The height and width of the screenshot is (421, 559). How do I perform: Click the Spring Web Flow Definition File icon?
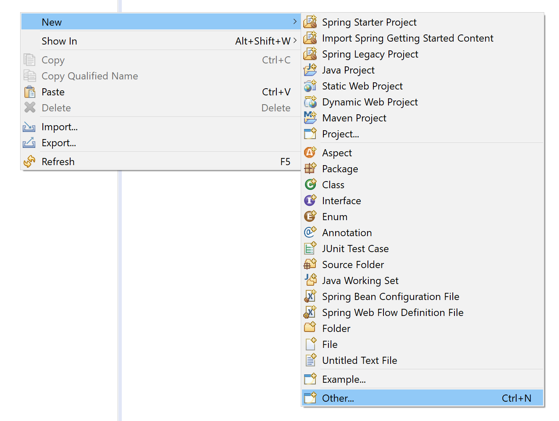310,312
